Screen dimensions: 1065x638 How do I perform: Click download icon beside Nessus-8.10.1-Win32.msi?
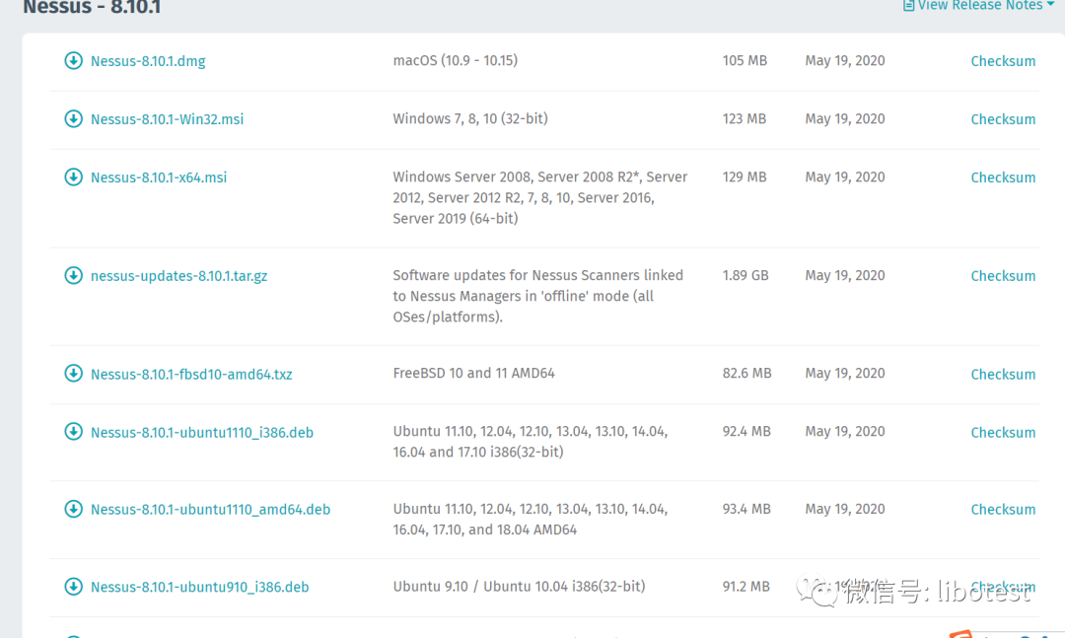73,119
